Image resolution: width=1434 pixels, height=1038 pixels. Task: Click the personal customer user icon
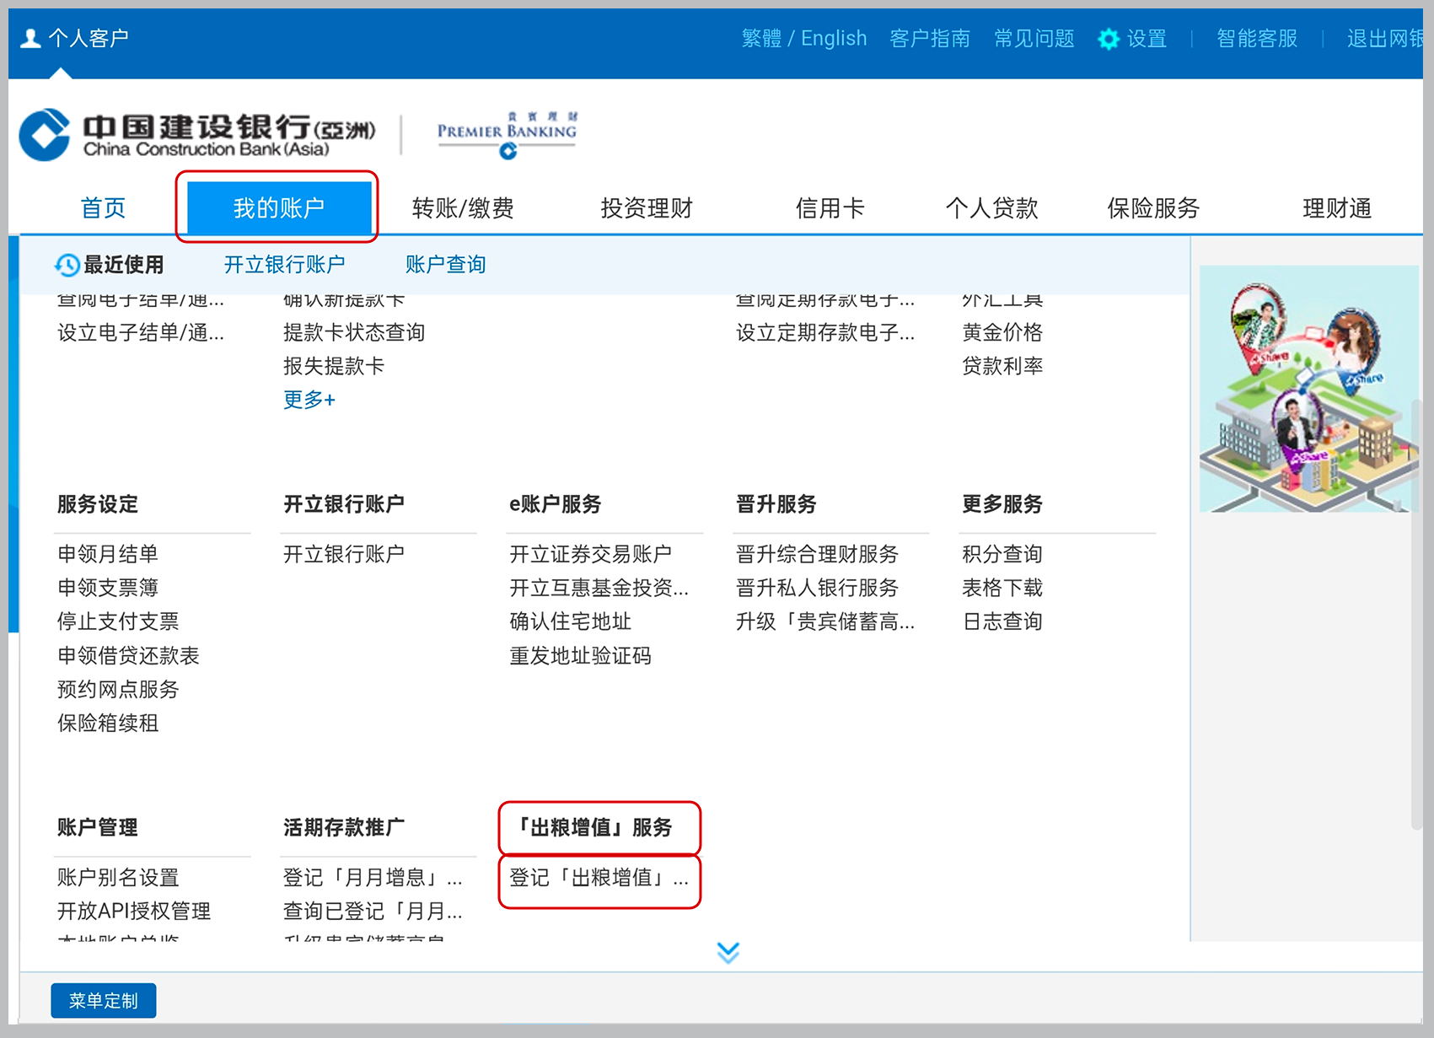click(x=30, y=39)
